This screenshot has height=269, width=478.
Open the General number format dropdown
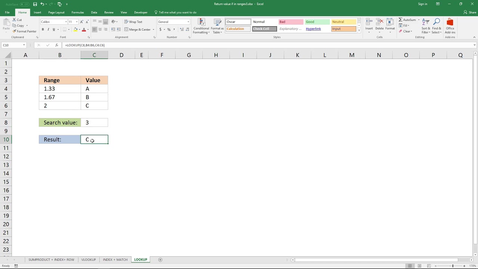pyautogui.click(x=188, y=22)
